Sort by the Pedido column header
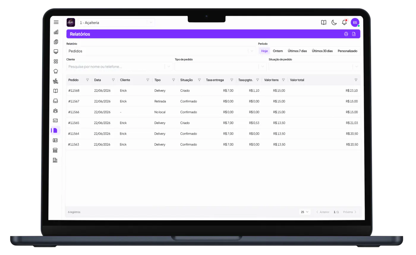Screen dimensions: 416x255 pyautogui.click(x=74, y=80)
